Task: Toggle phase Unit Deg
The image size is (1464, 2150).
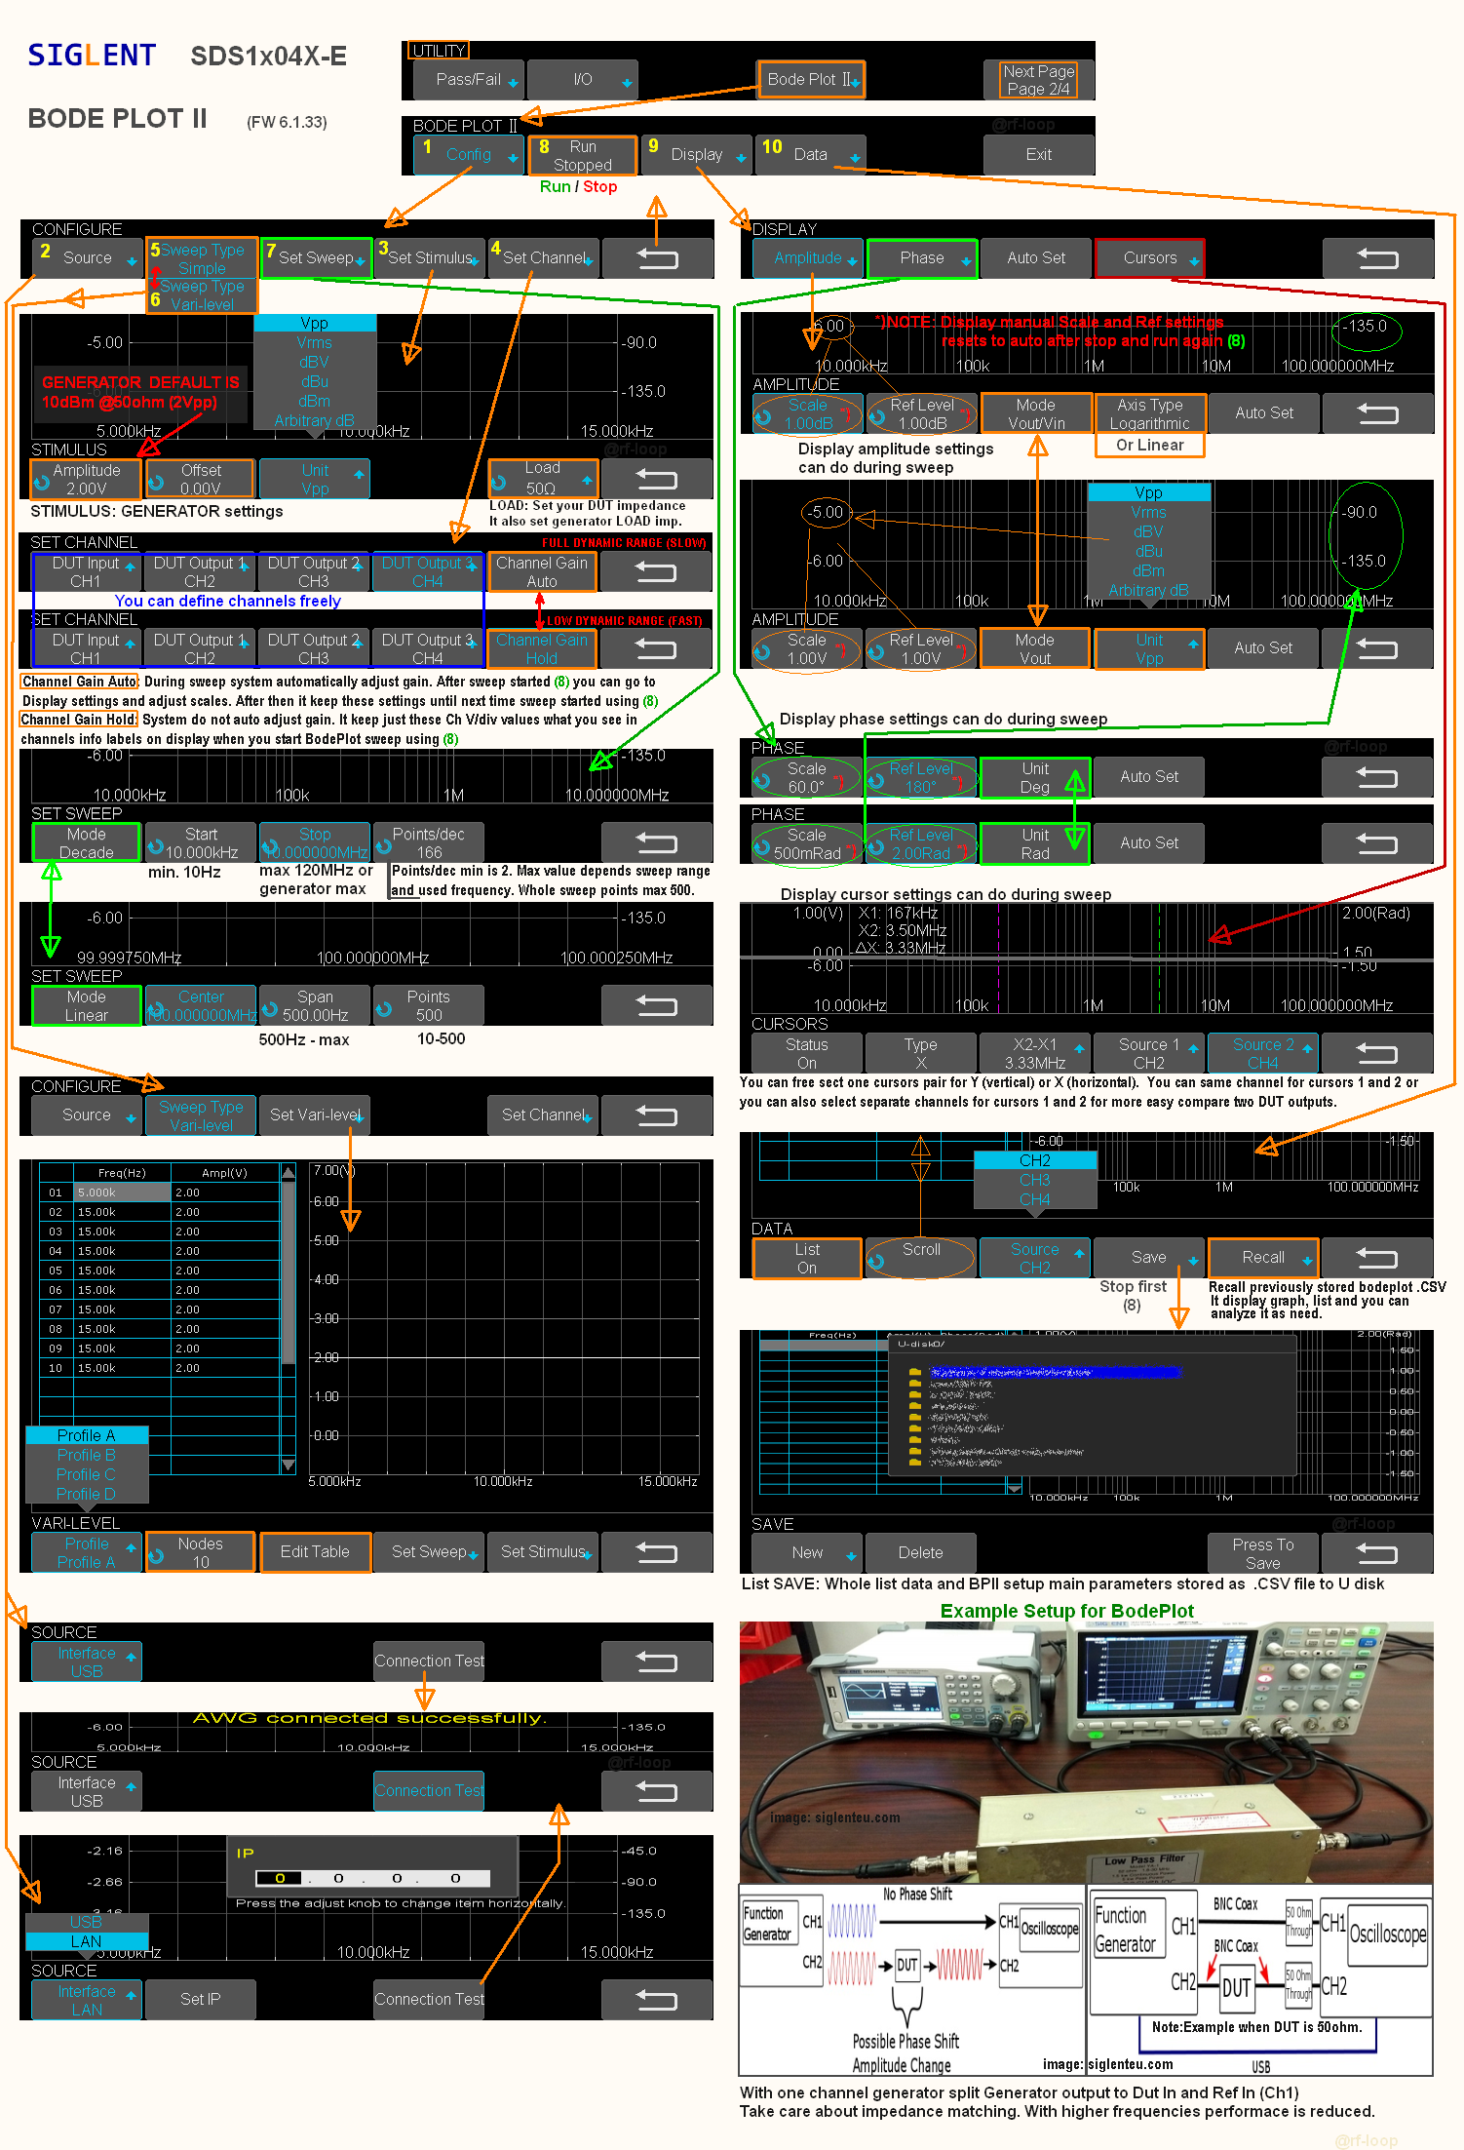Action: (1035, 777)
